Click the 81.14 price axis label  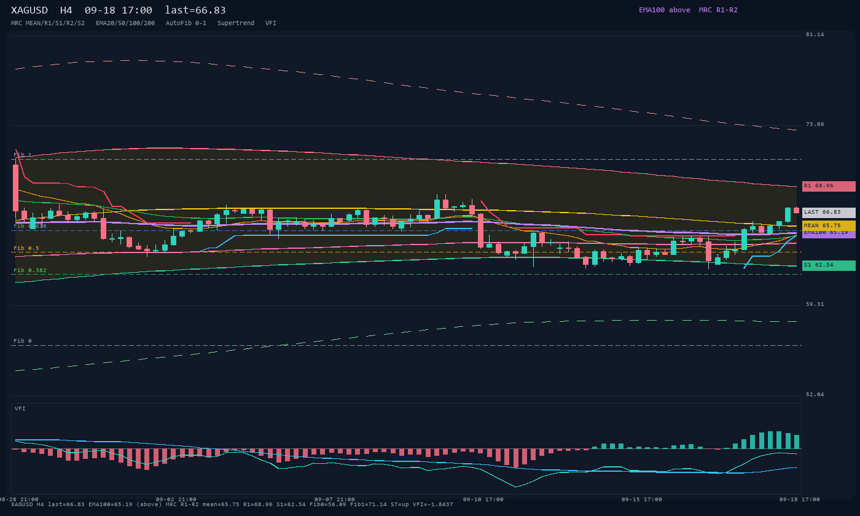tap(815, 34)
